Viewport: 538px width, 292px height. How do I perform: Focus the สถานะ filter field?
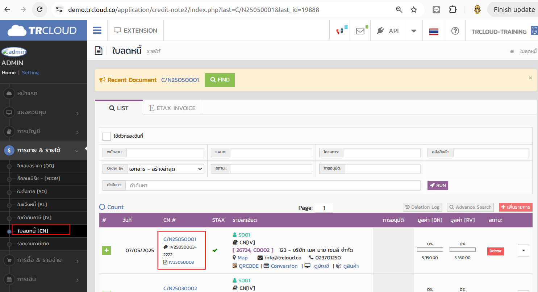point(271,169)
